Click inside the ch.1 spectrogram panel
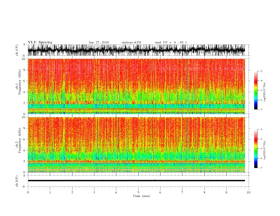The height and width of the screenshot is (216, 280). click(136, 86)
